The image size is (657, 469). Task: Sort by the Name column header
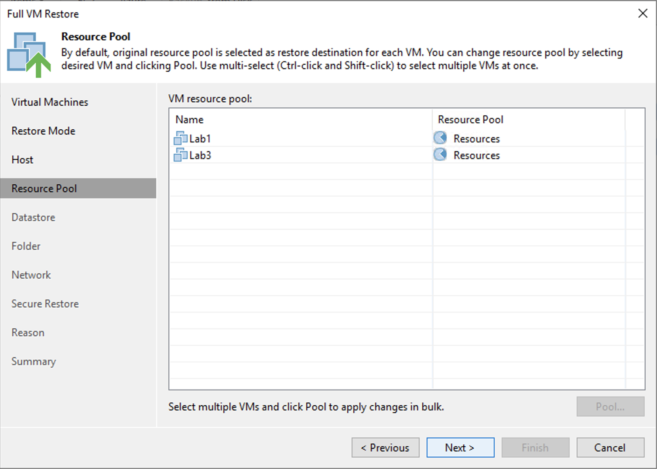coord(301,120)
